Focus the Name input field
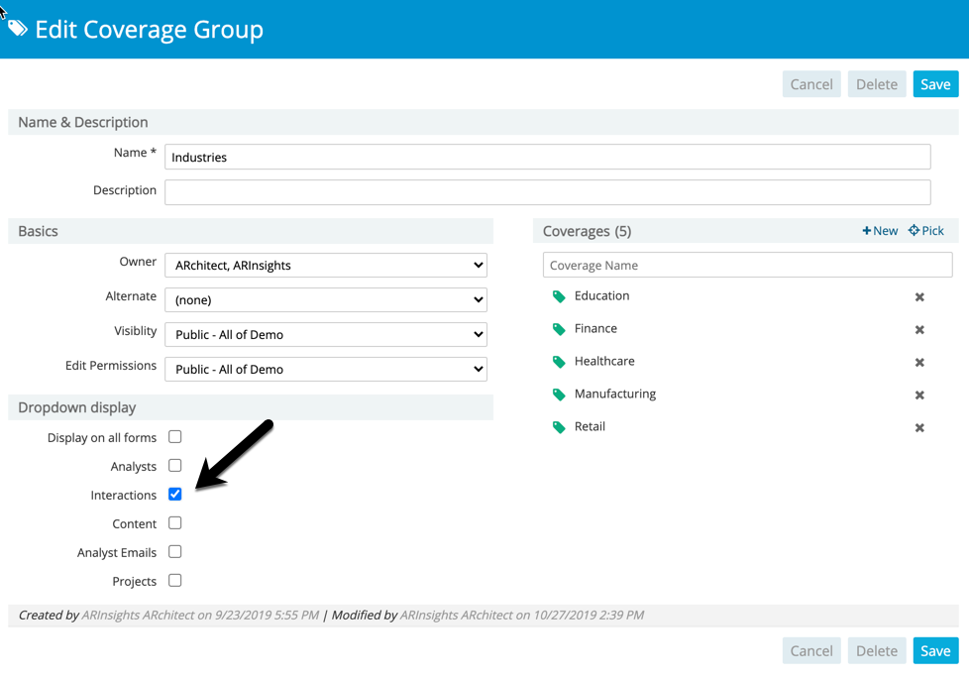 coord(548,157)
